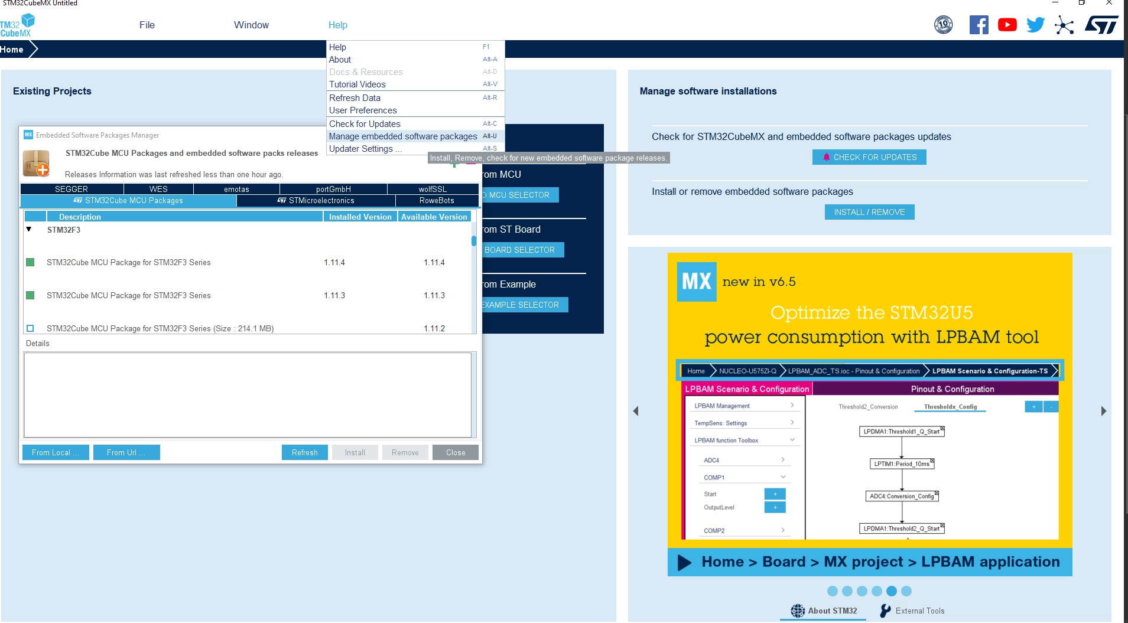Select Manage embedded software packages entry
The width and height of the screenshot is (1128, 623).
(415, 136)
